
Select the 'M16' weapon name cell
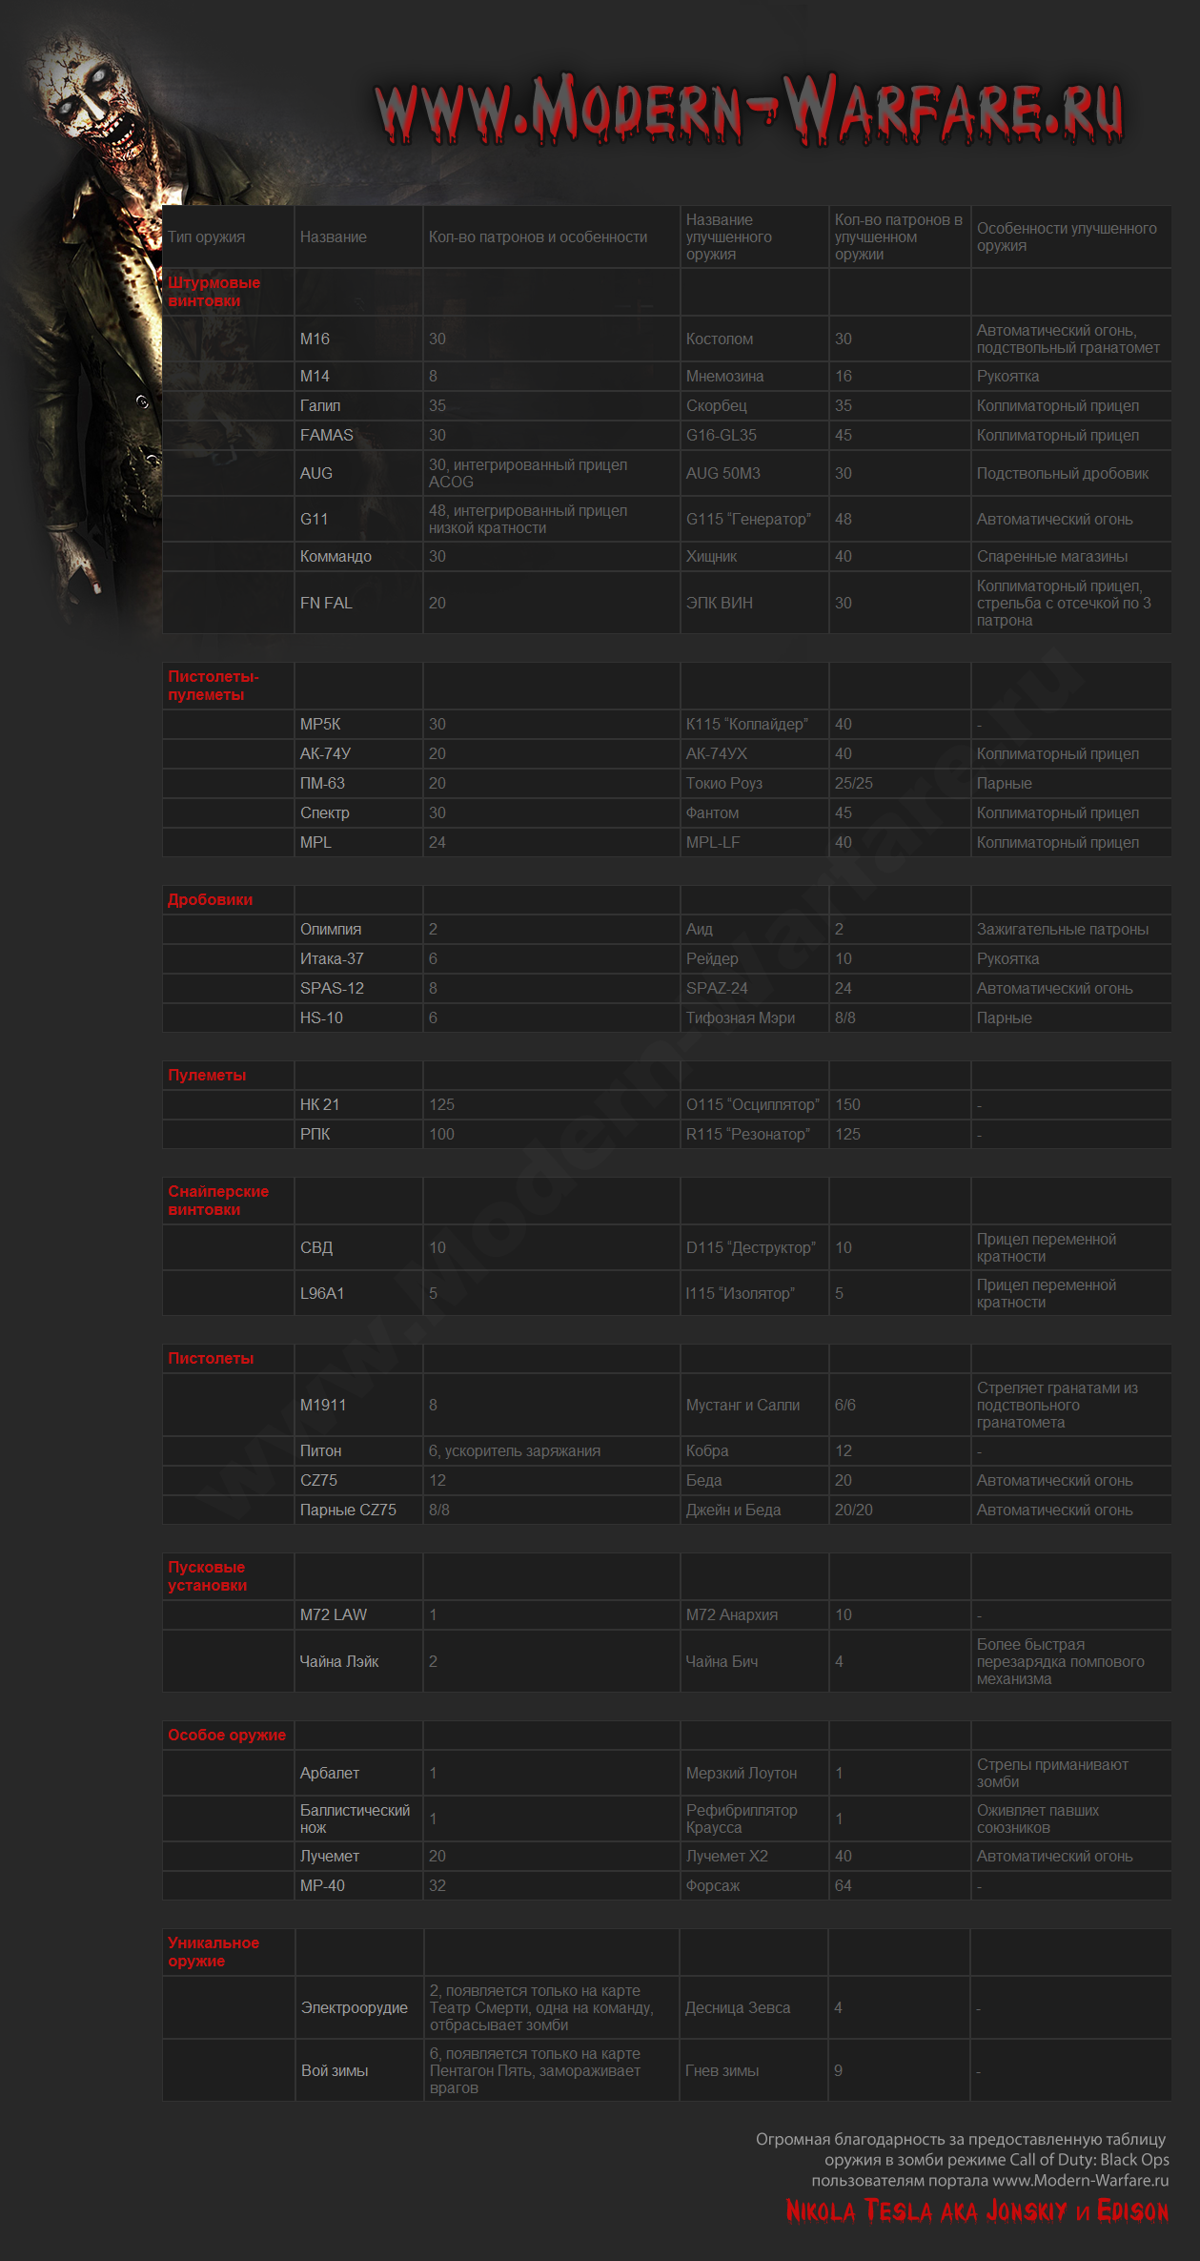(358, 339)
